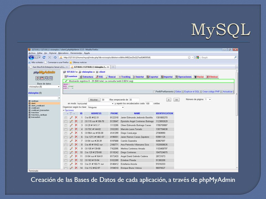Click the edit pencil for row 1
Viewport: 266px width, 199px height.
pyautogui.click(x=71, y=117)
